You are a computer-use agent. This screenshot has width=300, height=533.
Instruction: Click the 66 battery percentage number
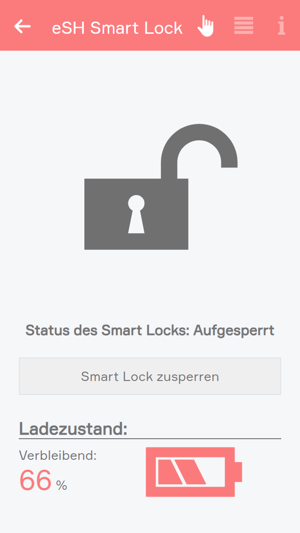[35, 480]
